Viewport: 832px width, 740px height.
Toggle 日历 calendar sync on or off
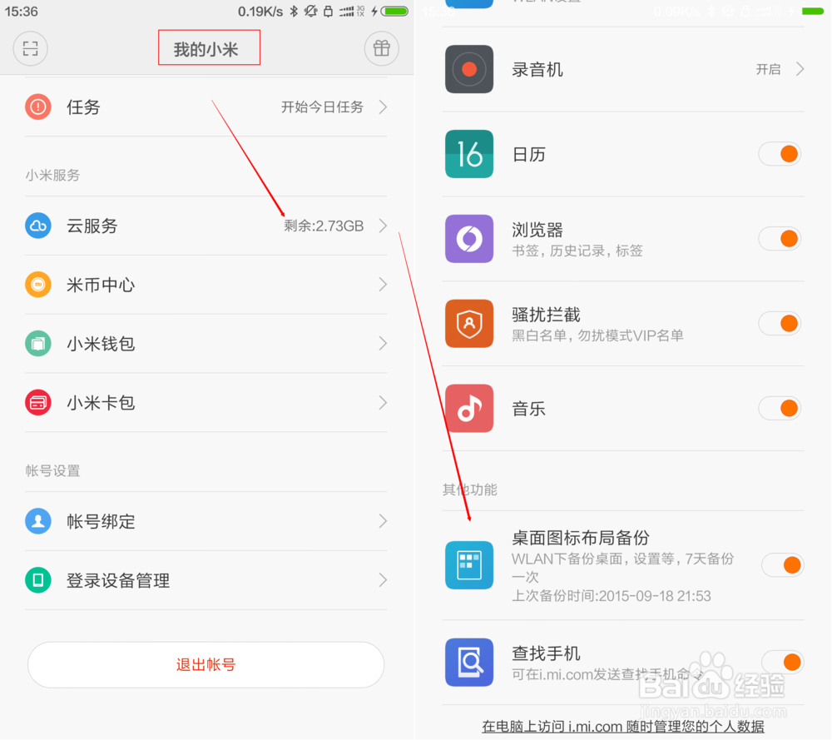780,154
